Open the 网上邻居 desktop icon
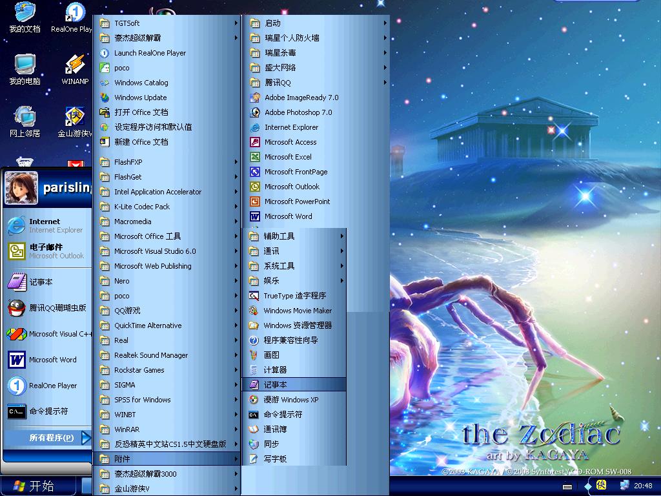The image size is (661, 496). coord(25,122)
